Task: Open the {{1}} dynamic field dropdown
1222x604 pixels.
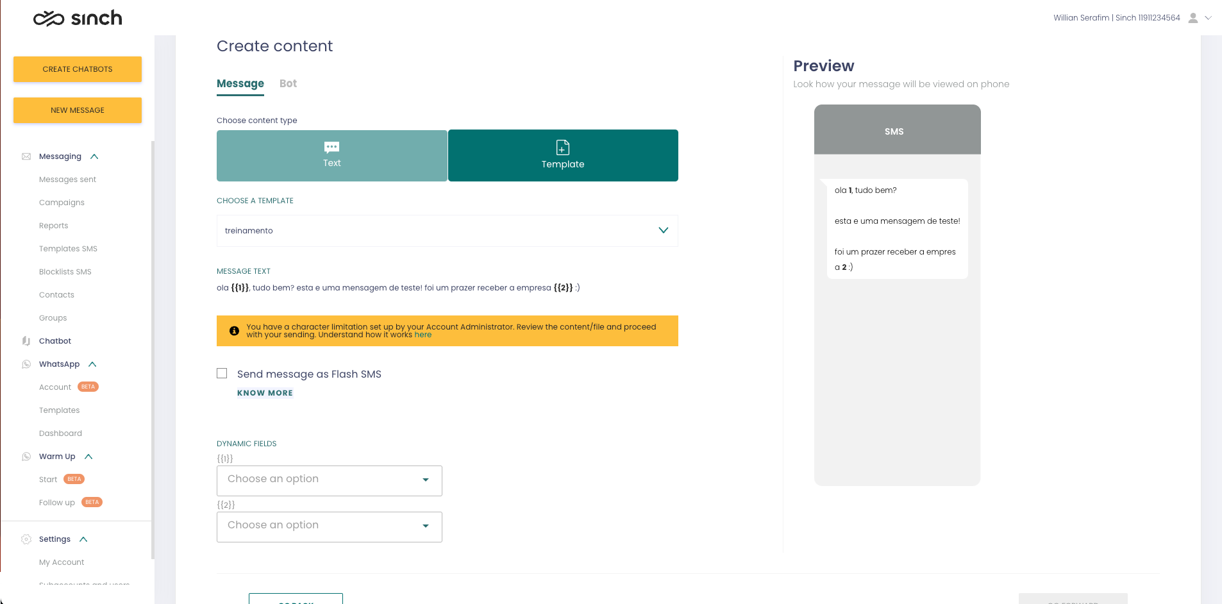Action: point(330,480)
